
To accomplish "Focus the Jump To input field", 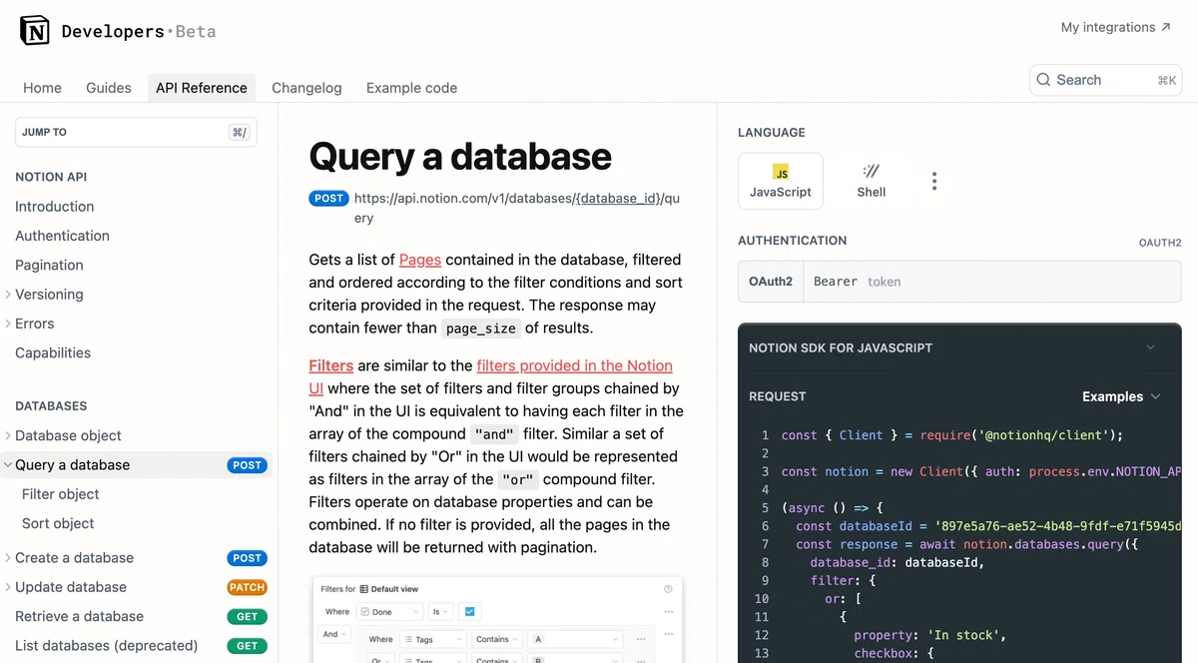I will pyautogui.click(x=136, y=132).
